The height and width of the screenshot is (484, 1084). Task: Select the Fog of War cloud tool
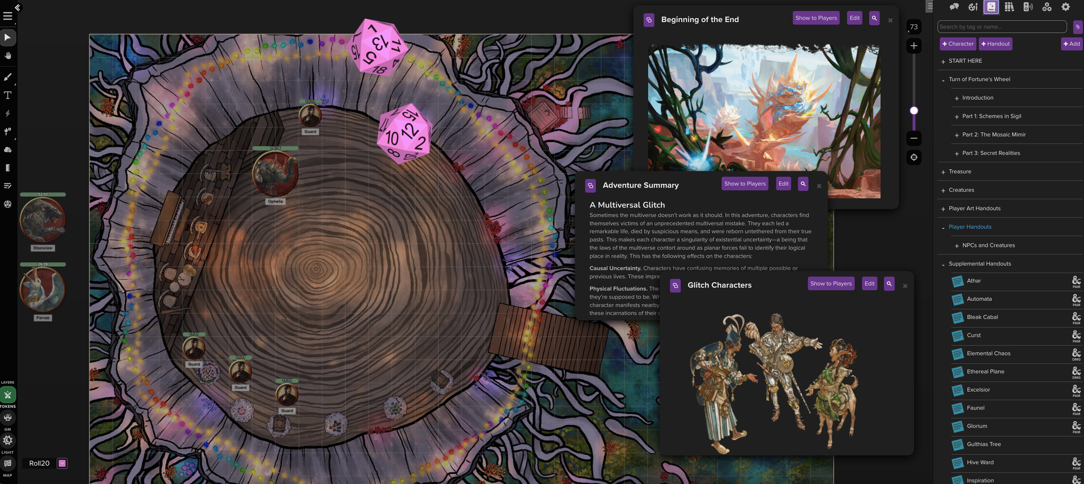coord(8,150)
